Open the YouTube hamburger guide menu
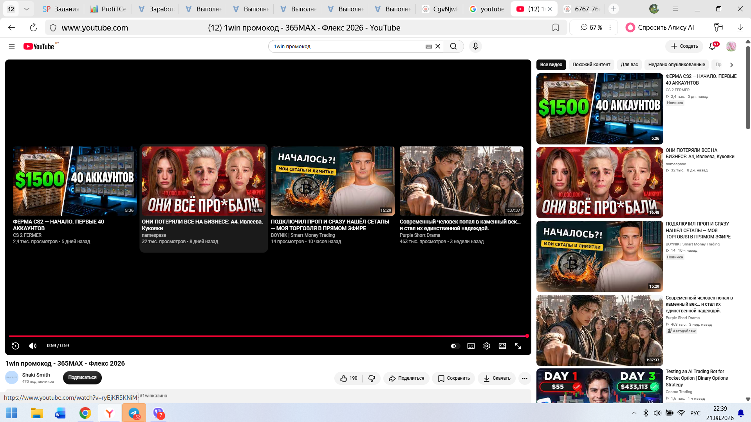 pos(12,46)
